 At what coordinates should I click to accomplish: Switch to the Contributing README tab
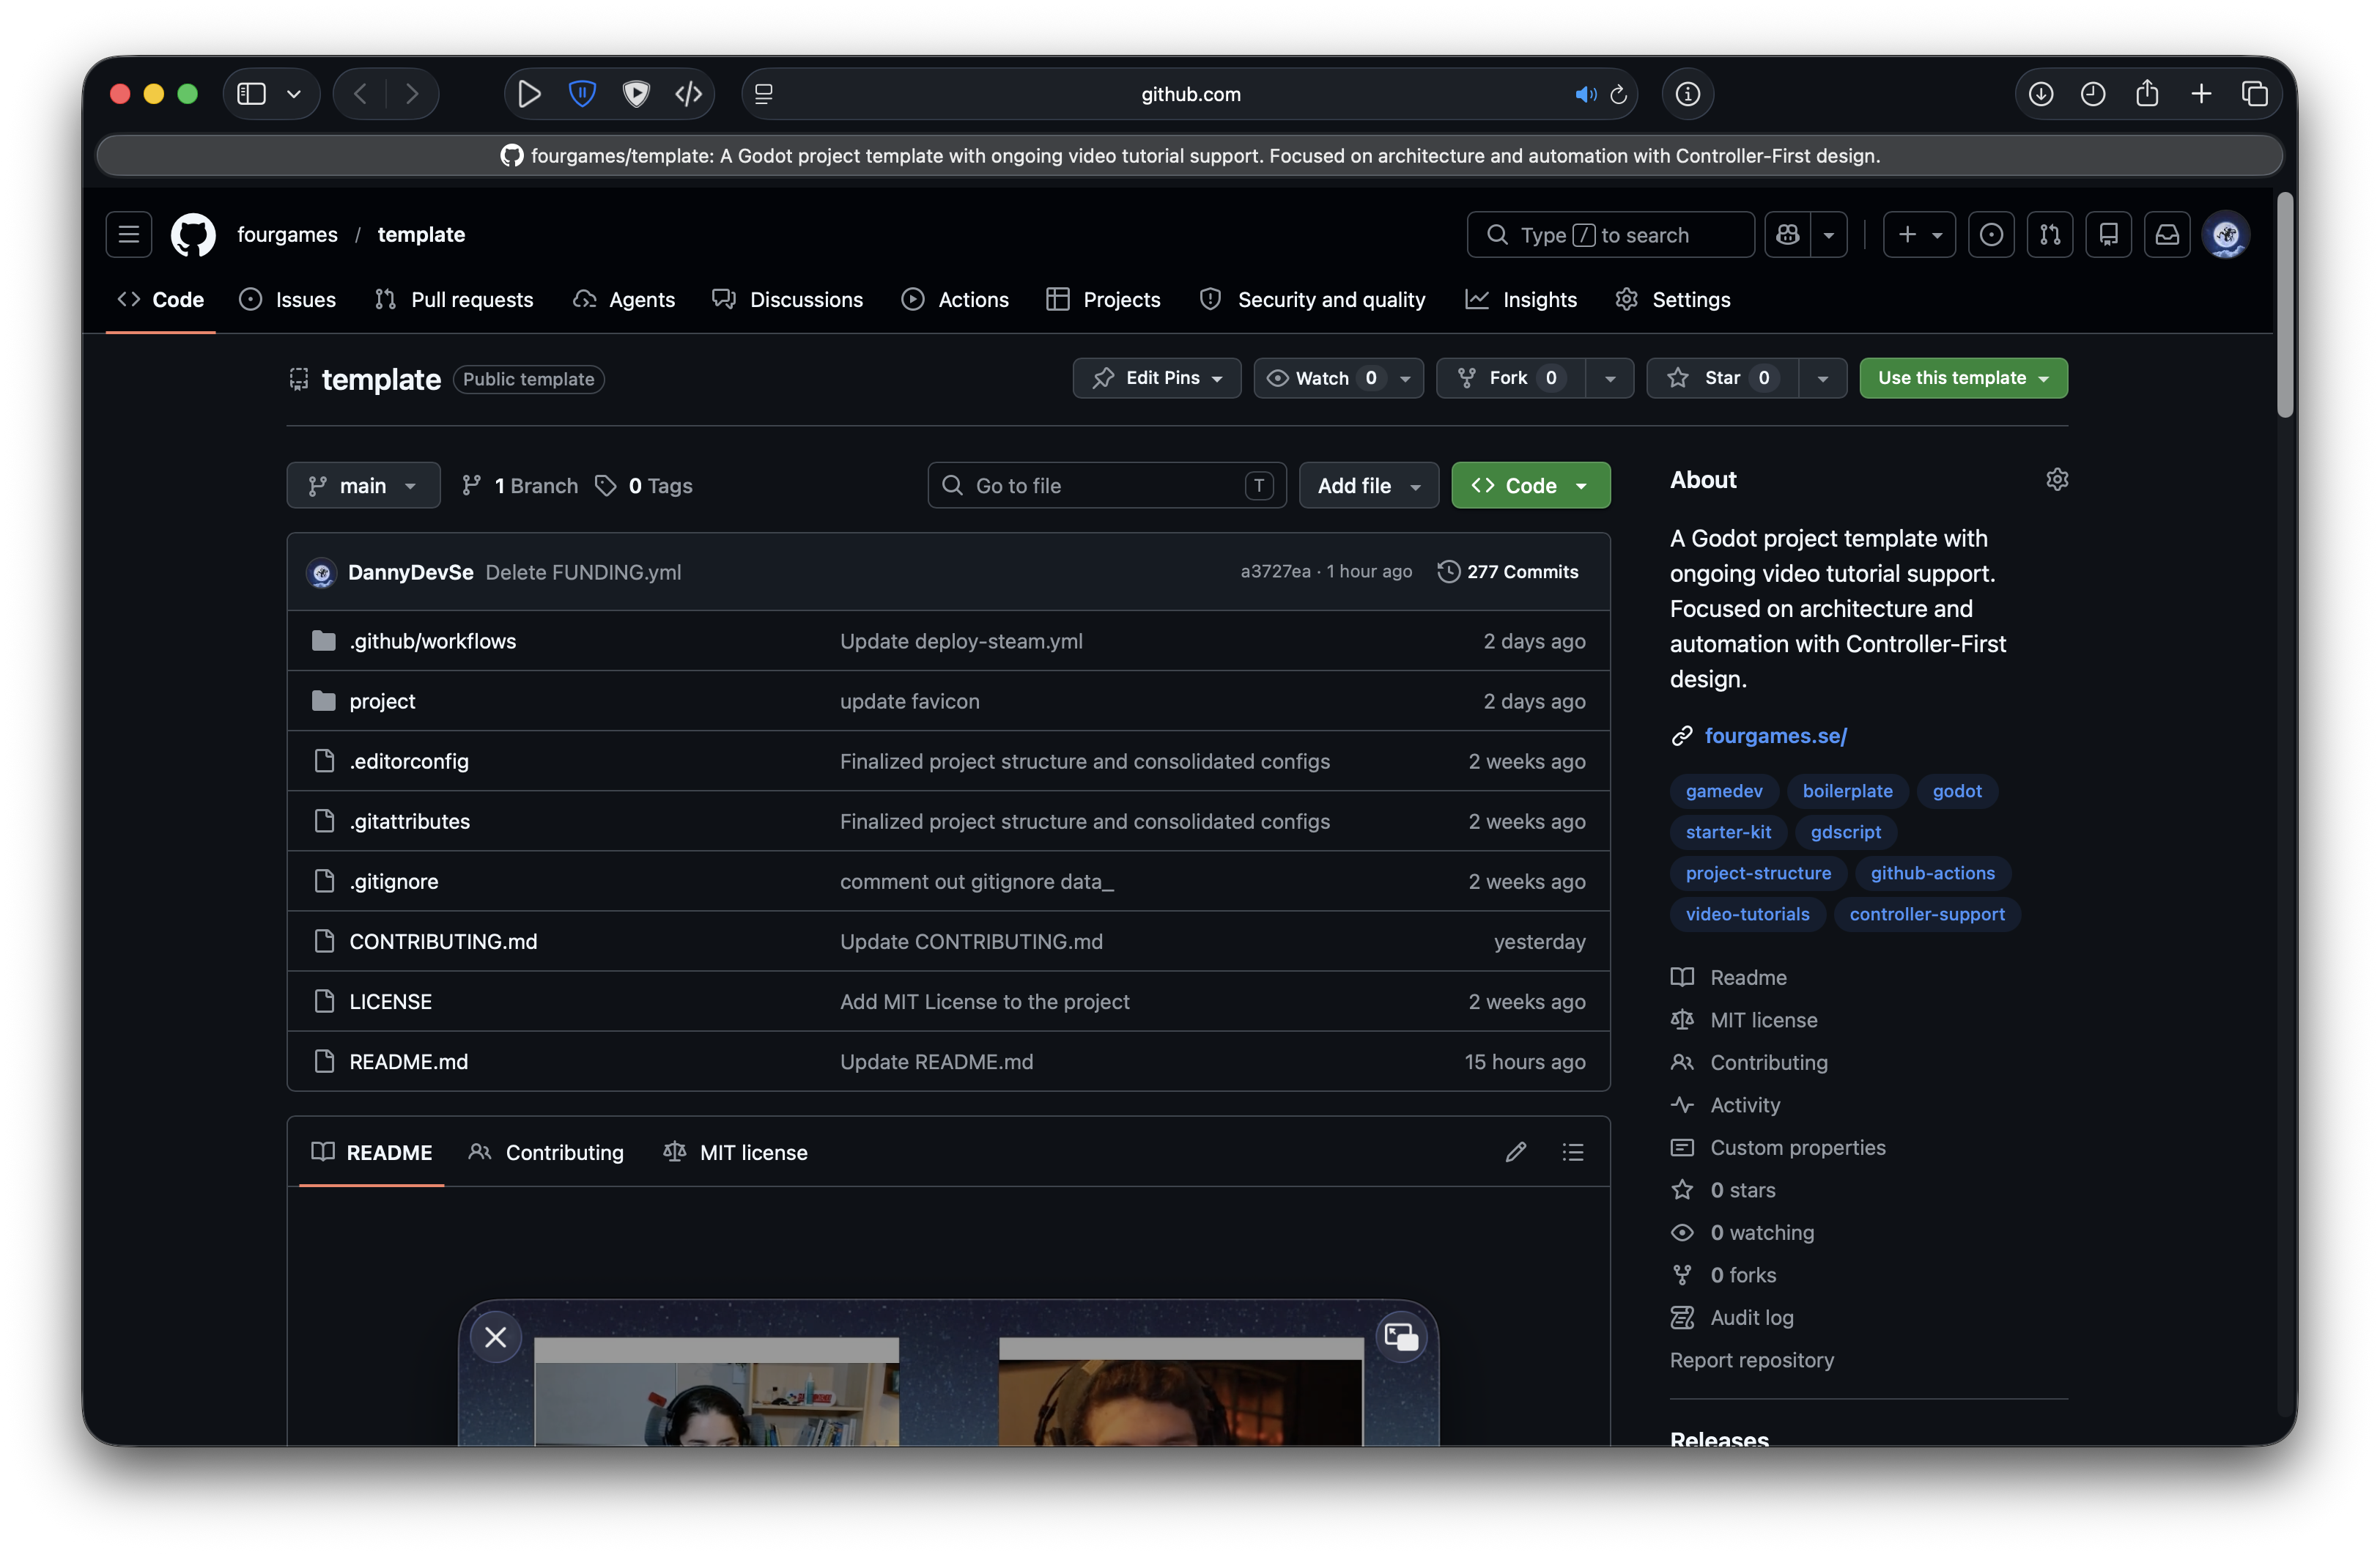coord(546,1152)
